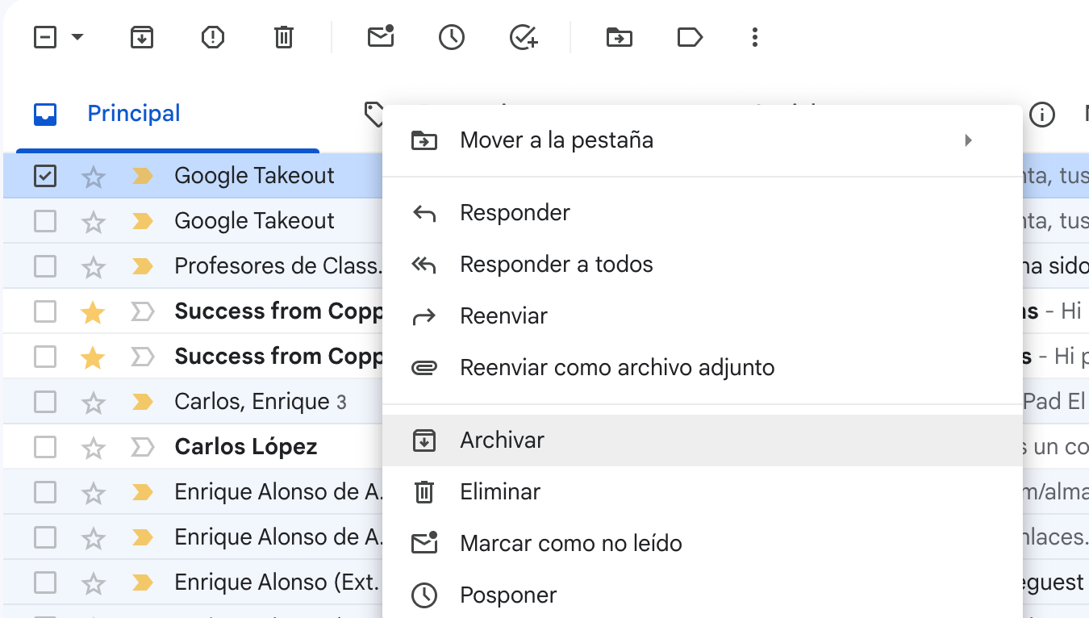Click Reenviar como archivo adjunto

(617, 368)
